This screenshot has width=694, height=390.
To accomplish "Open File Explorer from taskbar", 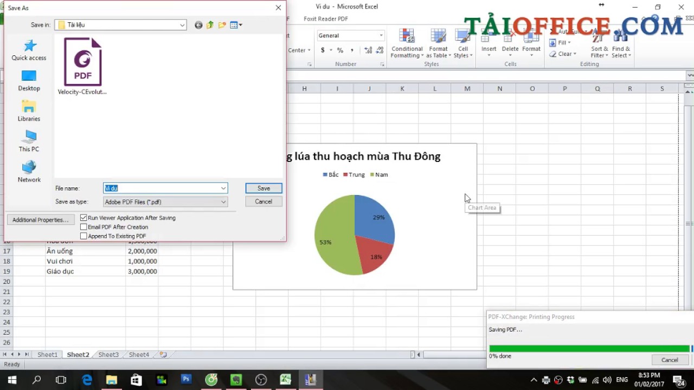I will (x=111, y=380).
